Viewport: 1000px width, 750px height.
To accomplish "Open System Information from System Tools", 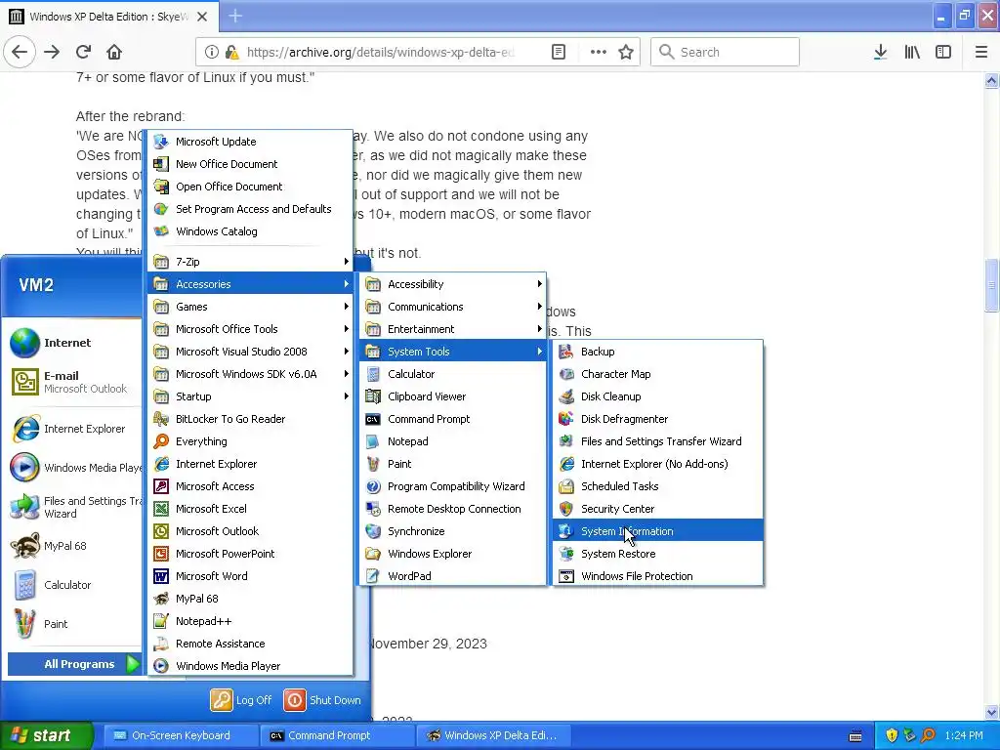I will (657, 531).
